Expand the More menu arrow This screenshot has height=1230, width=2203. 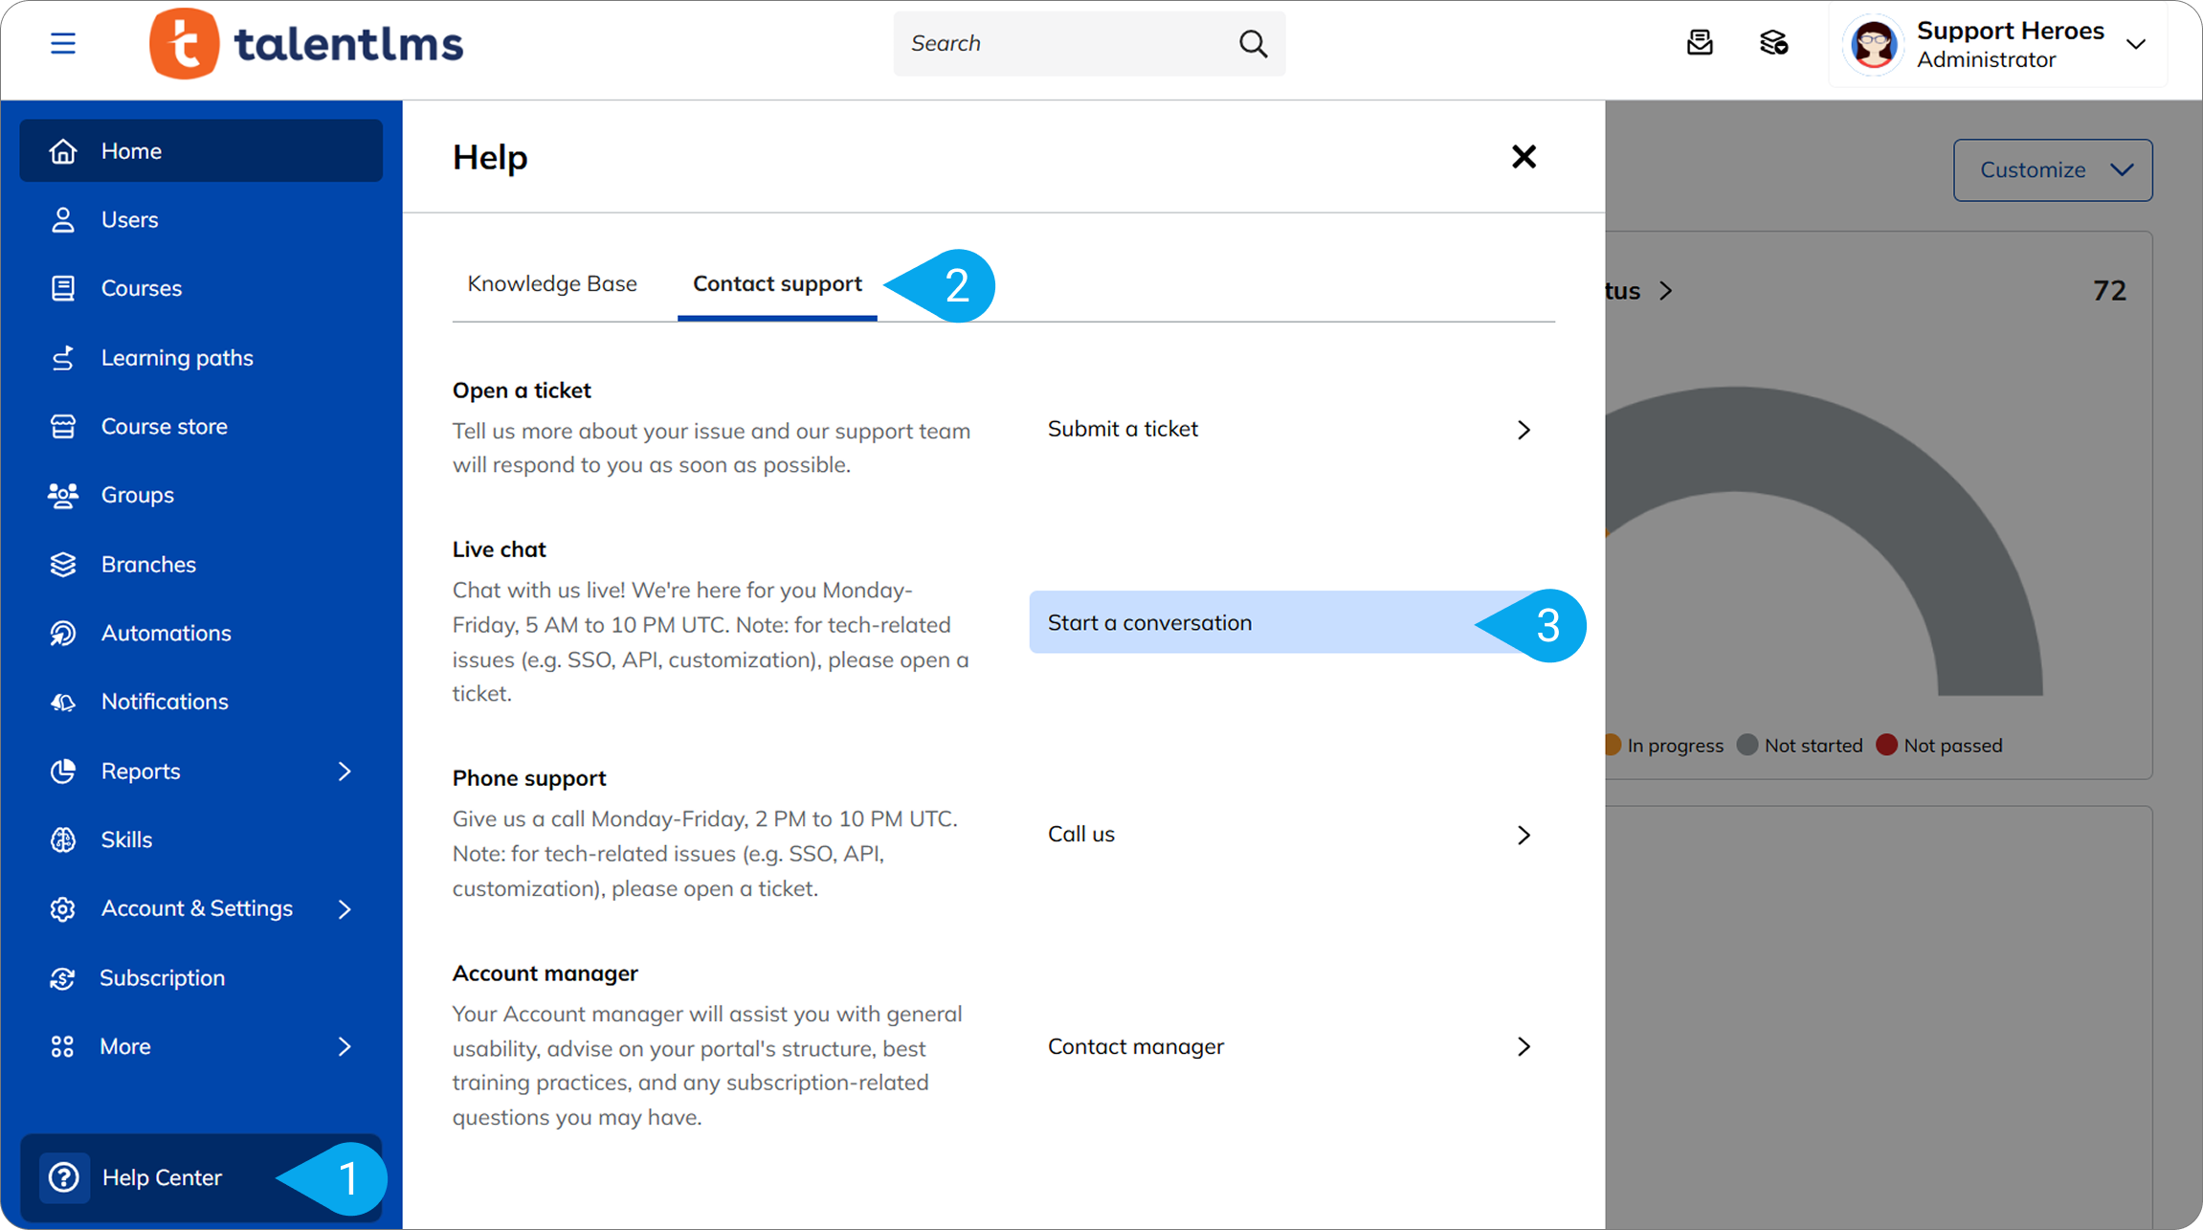click(x=345, y=1046)
